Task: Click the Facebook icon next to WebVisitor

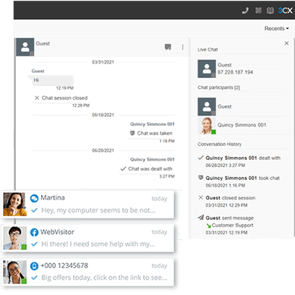Action: [x=34, y=232]
